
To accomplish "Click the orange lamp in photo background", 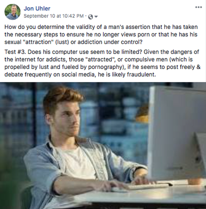I will (x=142, y=114).
